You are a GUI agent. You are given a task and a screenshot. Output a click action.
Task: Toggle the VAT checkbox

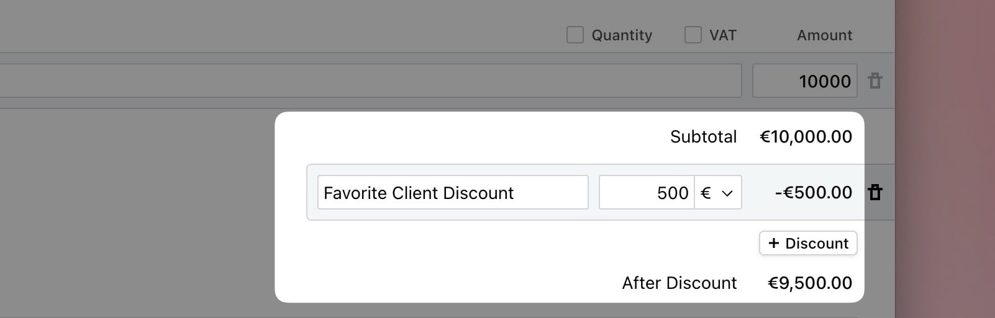click(693, 35)
